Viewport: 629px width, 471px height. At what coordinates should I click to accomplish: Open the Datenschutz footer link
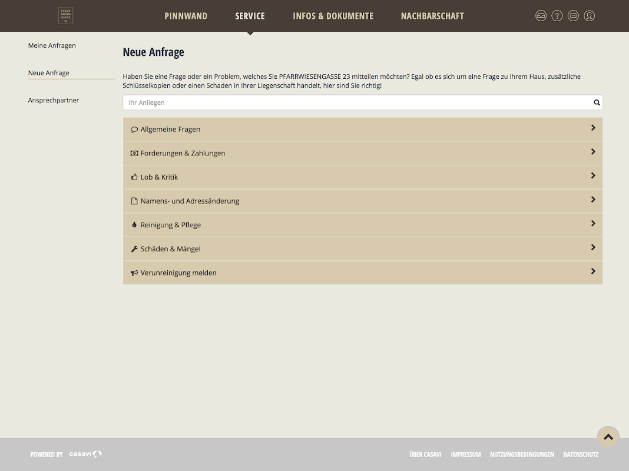click(581, 455)
